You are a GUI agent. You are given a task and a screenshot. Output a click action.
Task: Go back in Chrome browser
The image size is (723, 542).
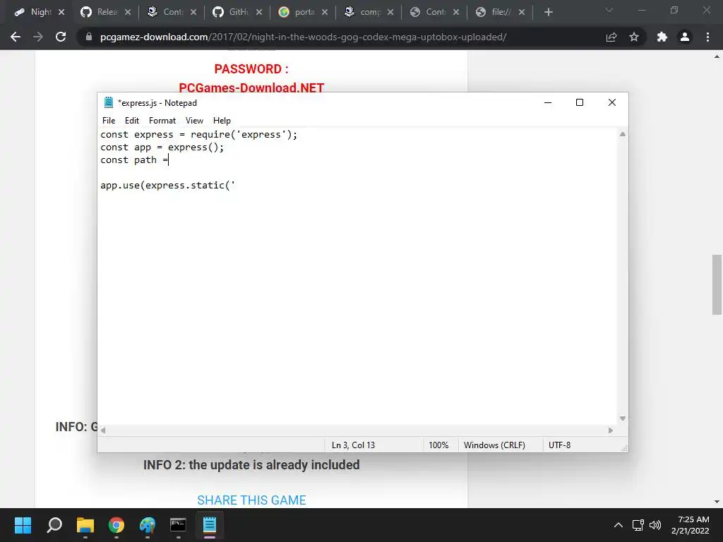click(16, 37)
